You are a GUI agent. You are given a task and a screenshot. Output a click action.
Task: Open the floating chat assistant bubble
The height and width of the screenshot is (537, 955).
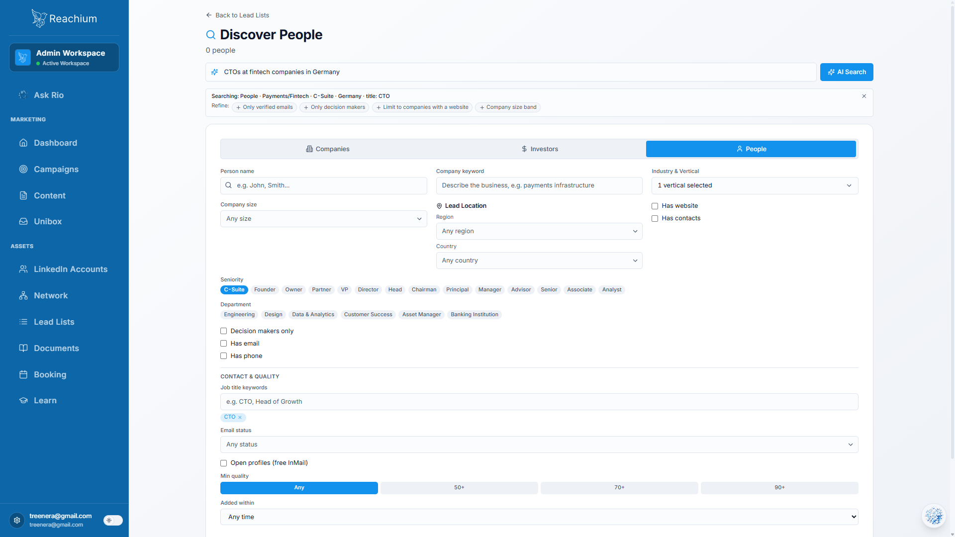[934, 516]
